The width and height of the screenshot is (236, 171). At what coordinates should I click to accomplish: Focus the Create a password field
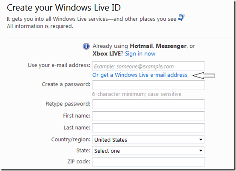point(148,85)
